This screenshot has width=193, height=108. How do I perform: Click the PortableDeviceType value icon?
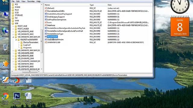[x=46, y=34]
